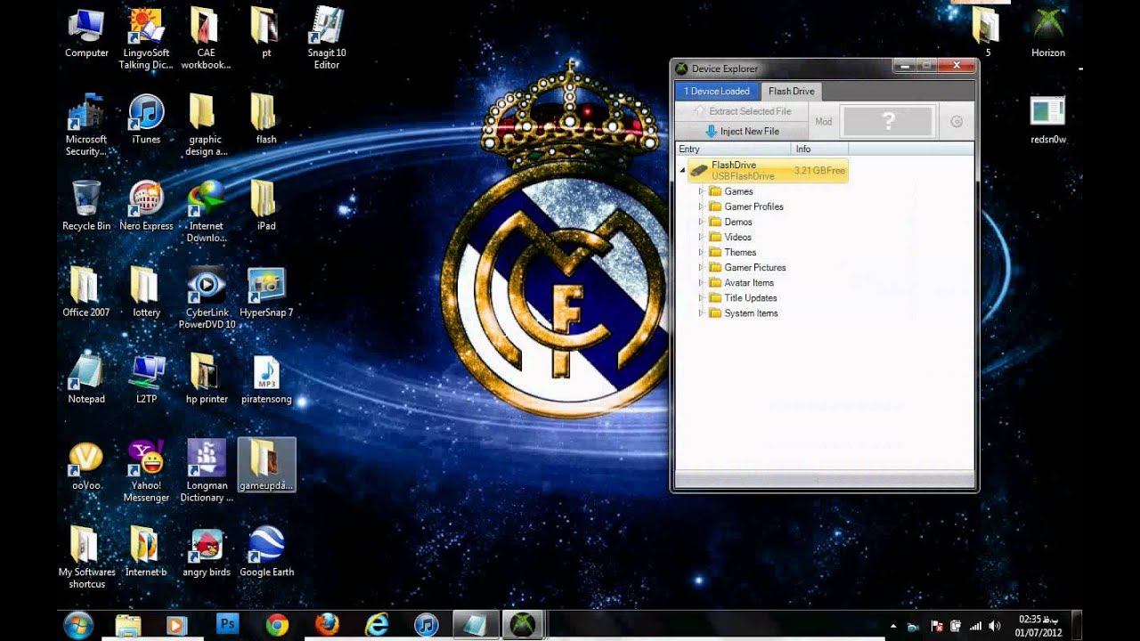The image size is (1140, 641).
Task: Expand the Gamer Pictures folder arrow
Action: pos(701,267)
